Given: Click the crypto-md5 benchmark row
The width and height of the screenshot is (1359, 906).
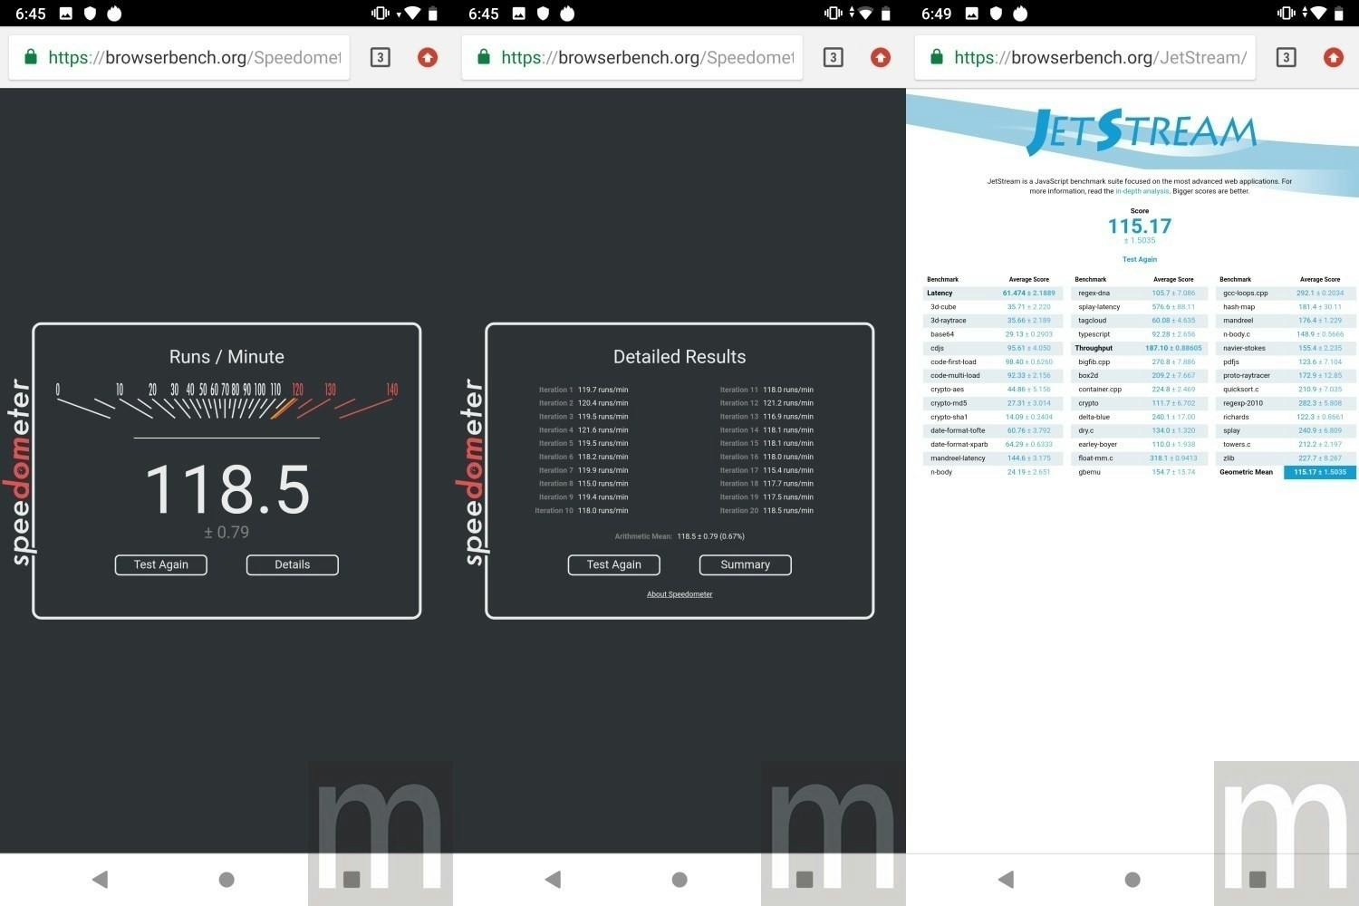Looking at the screenshot, I should [993, 403].
